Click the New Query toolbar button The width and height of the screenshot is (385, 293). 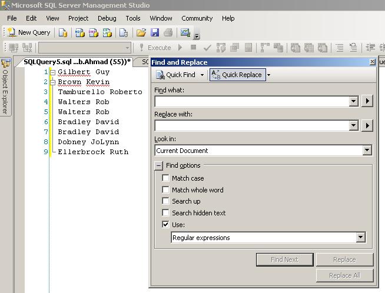pyautogui.click(x=29, y=32)
